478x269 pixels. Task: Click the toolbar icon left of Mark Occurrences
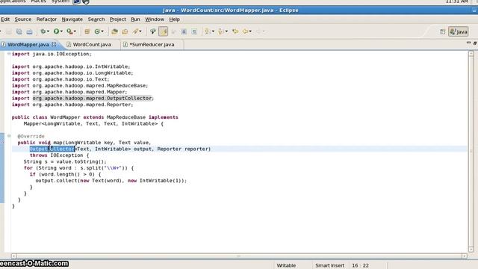coord(152,31)
